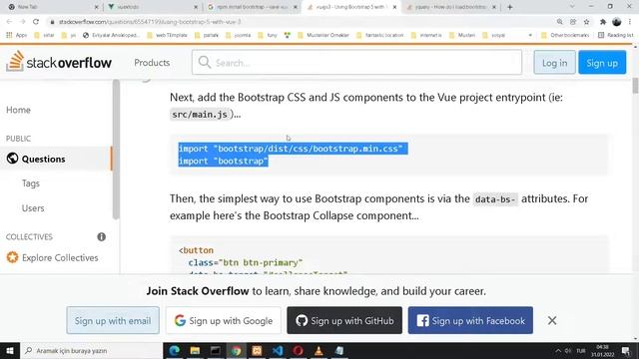Open the tab search dropdown arrow
This screenshot has height=359, width=639.
point(572,7)
